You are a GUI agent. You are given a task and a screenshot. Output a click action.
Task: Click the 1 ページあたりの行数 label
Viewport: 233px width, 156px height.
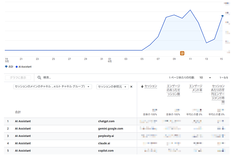point(182,77)
